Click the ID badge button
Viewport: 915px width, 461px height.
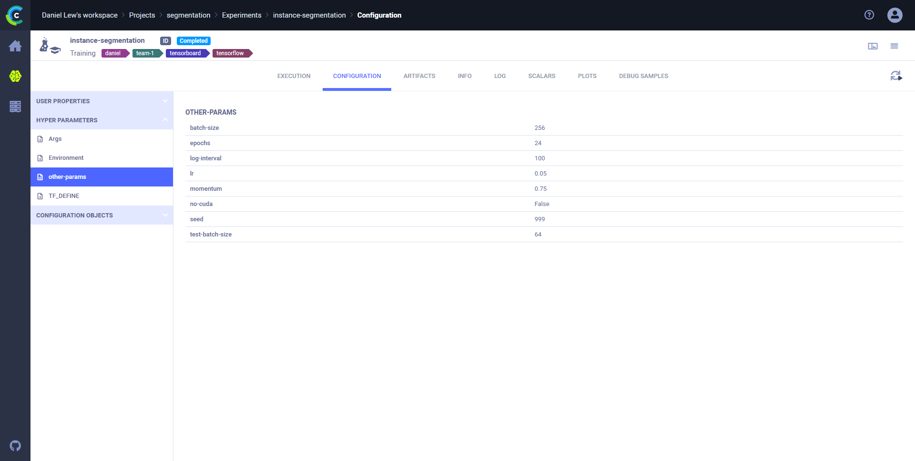[x=165, y=41]
